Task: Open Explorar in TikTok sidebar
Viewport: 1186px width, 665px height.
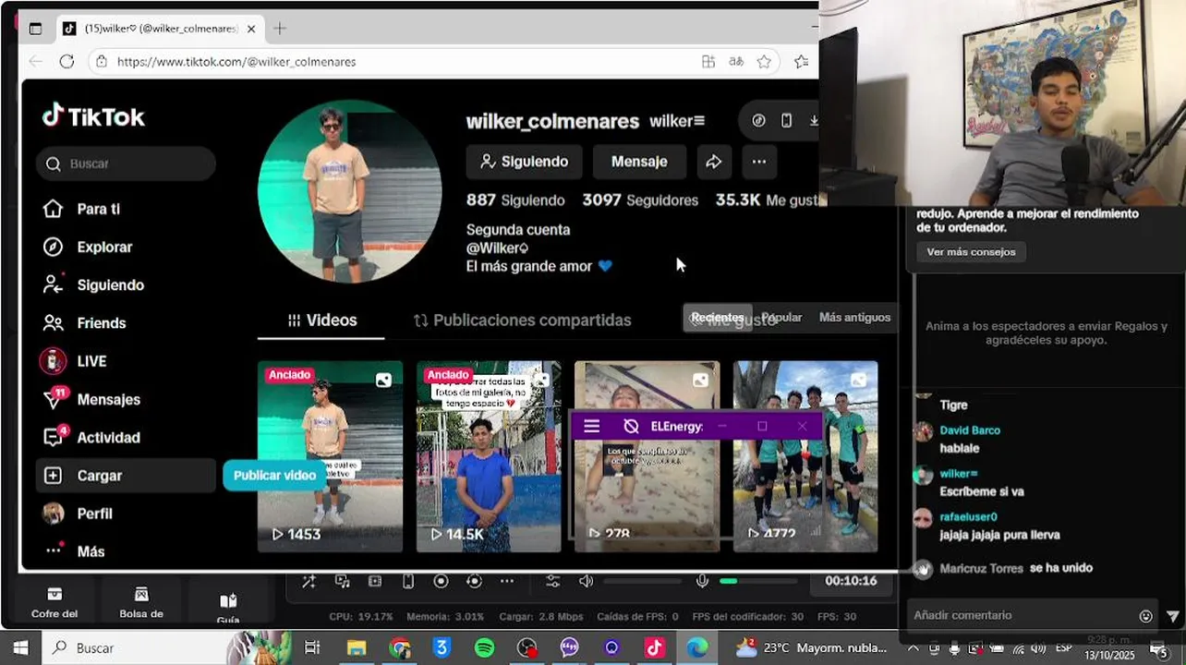Action: tap(88, 247)
